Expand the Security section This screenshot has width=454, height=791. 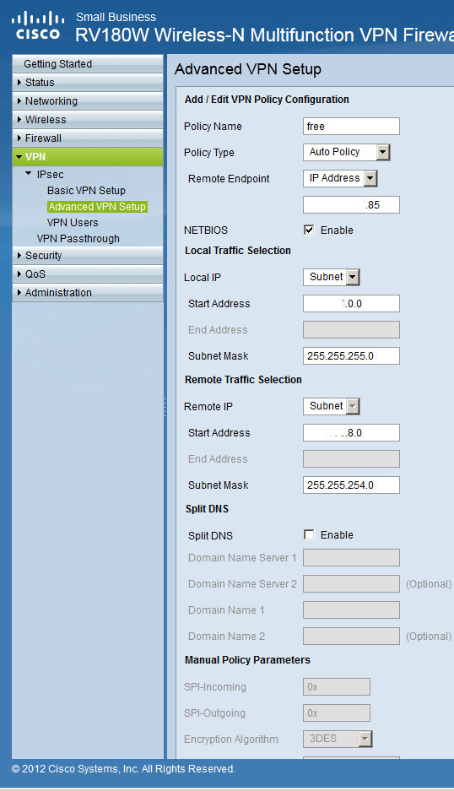coord(88,255)
